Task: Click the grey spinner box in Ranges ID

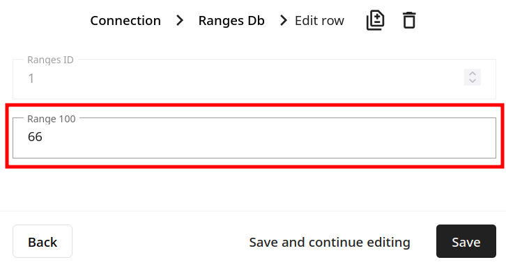Action: pos(473,77)
